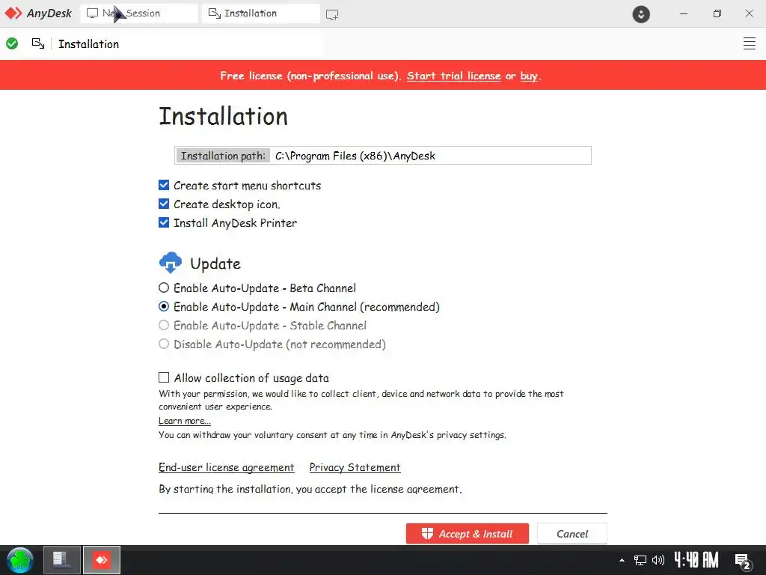The height and width of the screenshot is (575, 766).
Task: Open a new tab with plus monitor icon
Action: [x=332, y=15]
